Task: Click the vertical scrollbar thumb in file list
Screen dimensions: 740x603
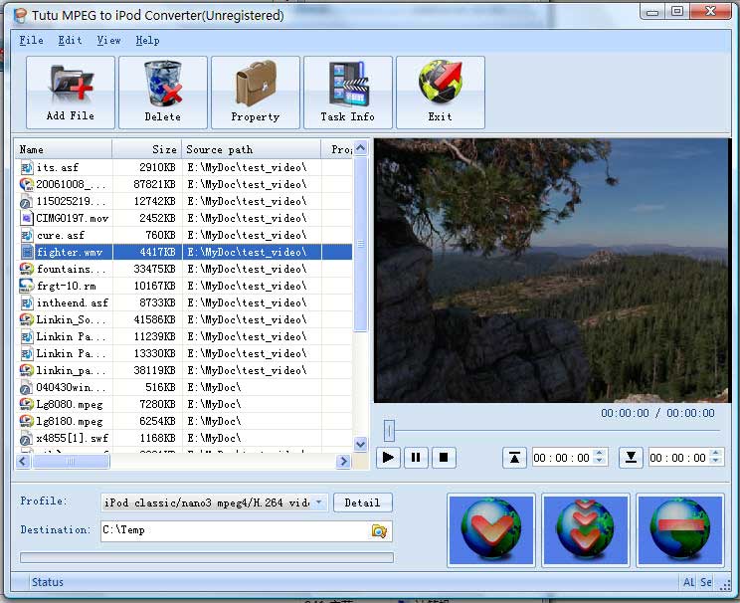Action: (x=361, y=244)
